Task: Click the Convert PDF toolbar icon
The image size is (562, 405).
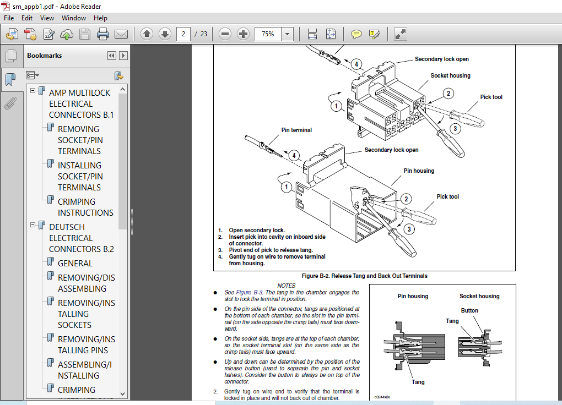Action: click(30, 34)
